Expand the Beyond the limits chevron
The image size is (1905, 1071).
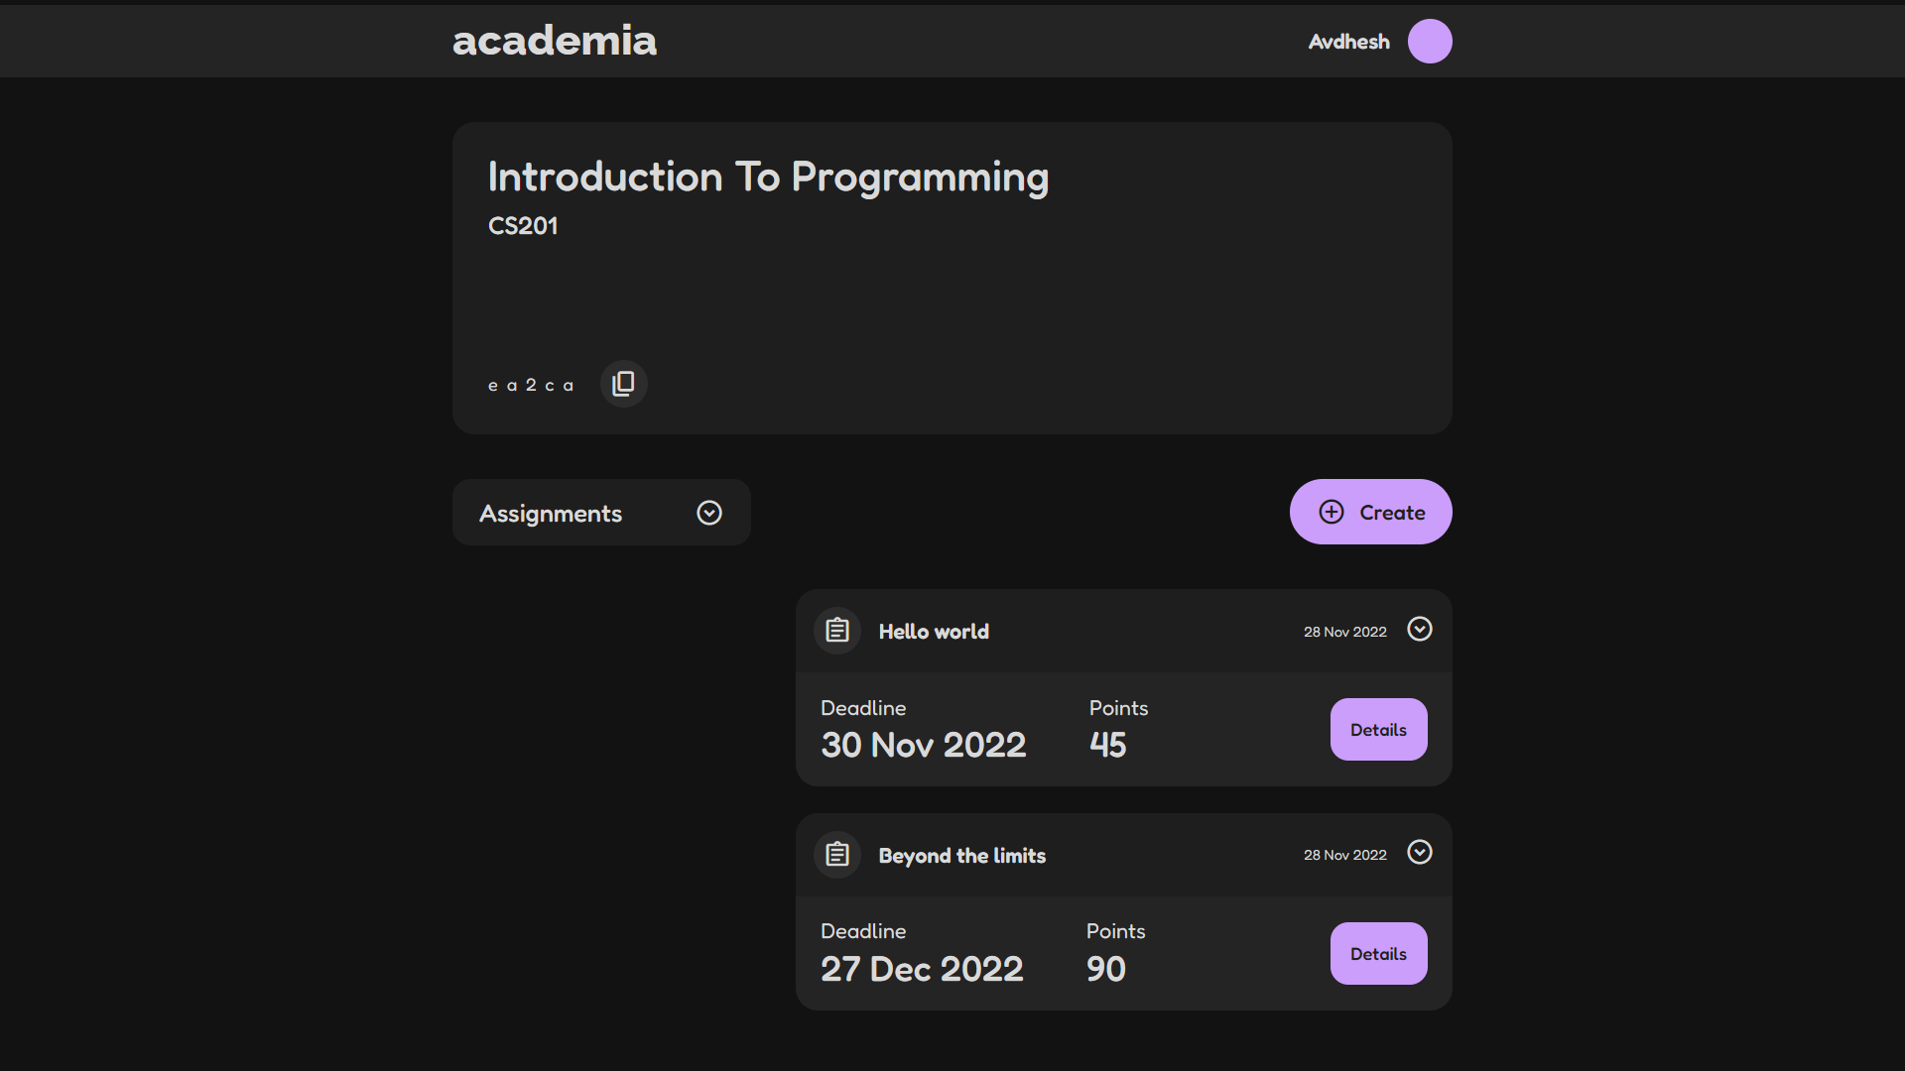coord(1420,853)
